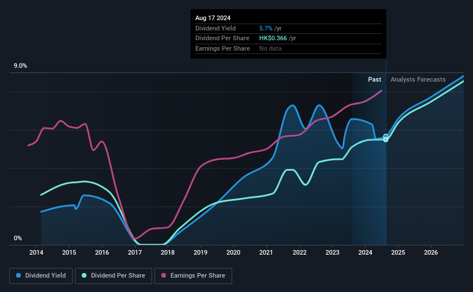The image size is (473, 292).
Task: Toggle the Earnings Per Share legend button
Action: (x=193, y=276)
